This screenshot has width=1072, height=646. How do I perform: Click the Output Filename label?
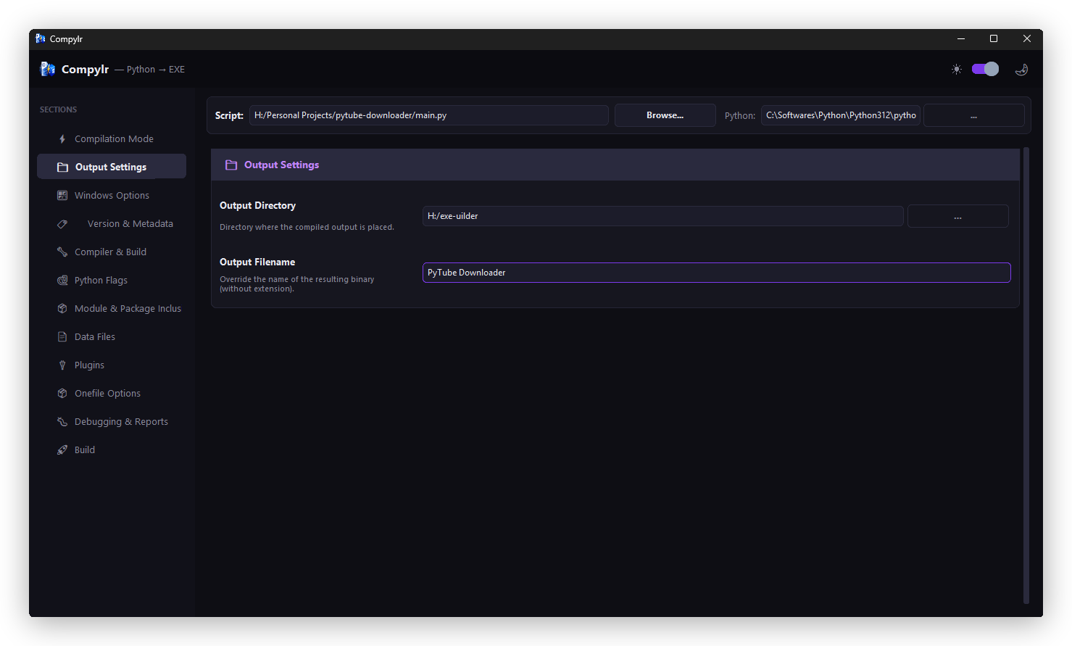pyautogui.click(x=257, y=262)
